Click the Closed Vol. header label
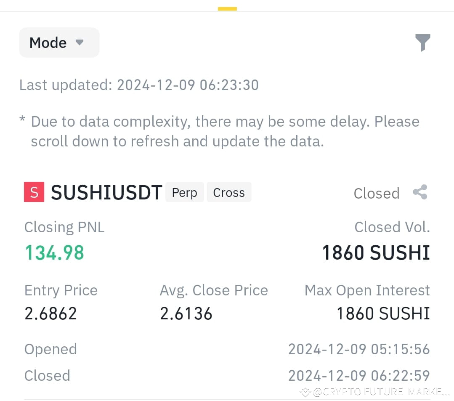Viewport: 454px width, 401px height. (x=392, y=227)
